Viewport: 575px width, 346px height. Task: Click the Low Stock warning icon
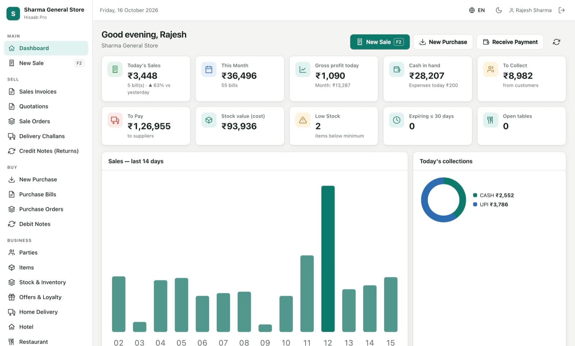click(303, 120)
